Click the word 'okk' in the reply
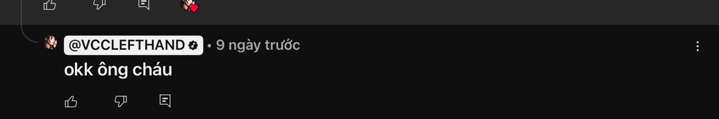The height and width of the screenshot is (119, 719). pos(79,69)
